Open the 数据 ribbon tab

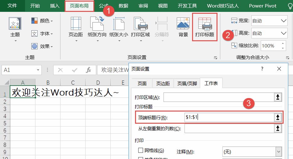click(123, 6)
